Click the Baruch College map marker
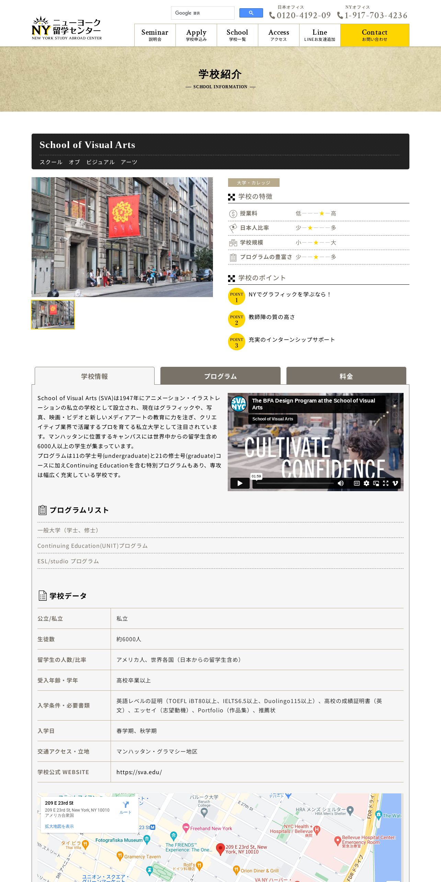441x882 pixels. click(204, 812)
